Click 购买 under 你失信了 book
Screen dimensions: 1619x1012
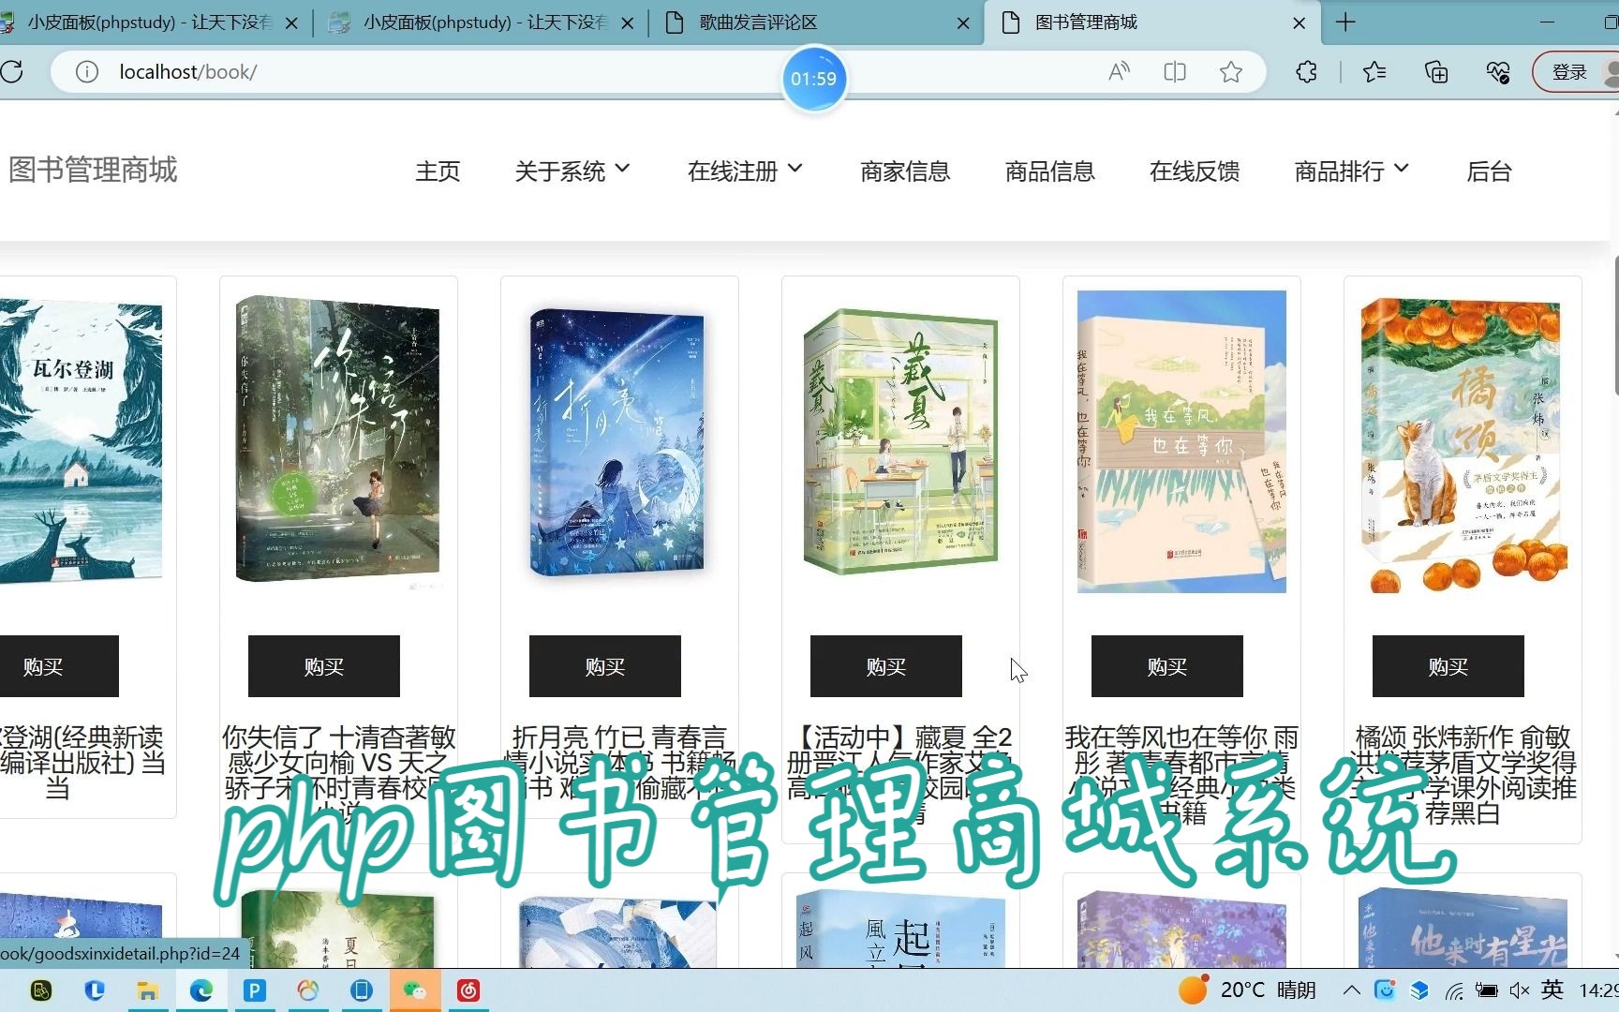324,666
